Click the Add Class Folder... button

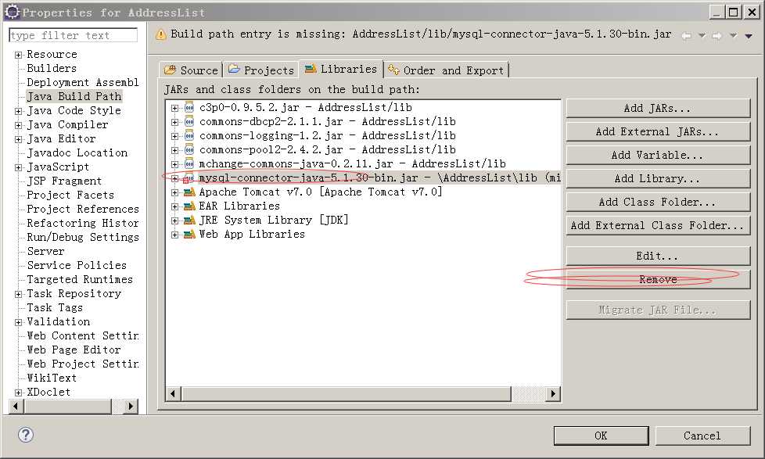[658, 202]
